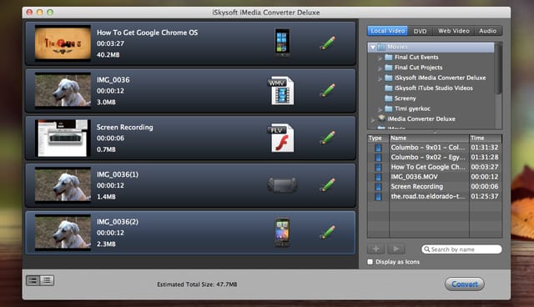534x307 pixels.
Task: Choose the PSP device icon for IMG_0036(1)
Action: [282, 185]
